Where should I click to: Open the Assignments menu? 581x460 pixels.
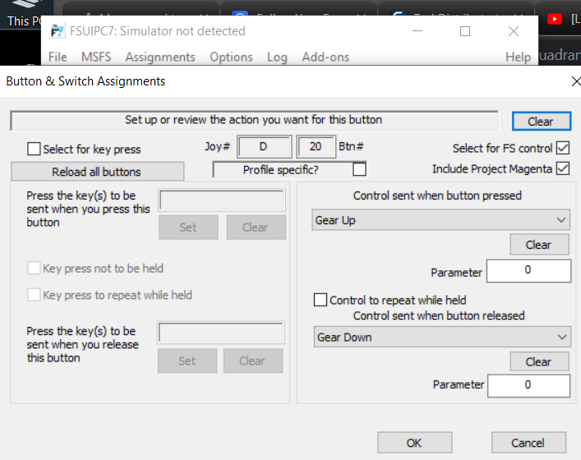160,57
